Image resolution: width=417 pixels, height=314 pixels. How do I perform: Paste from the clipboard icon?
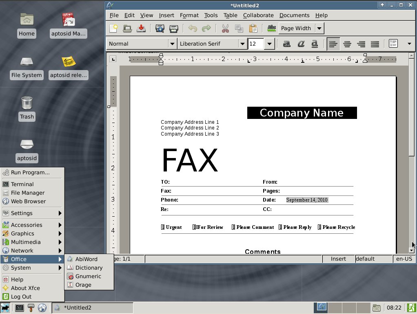point(253,28)
